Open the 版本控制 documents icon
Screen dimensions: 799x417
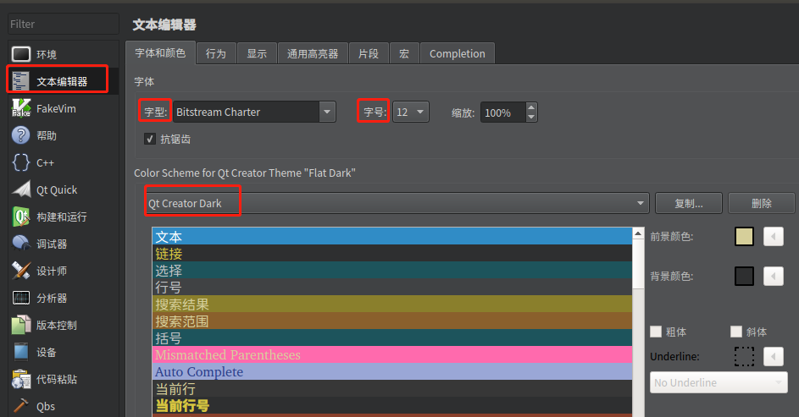click(x=21, y=325)
